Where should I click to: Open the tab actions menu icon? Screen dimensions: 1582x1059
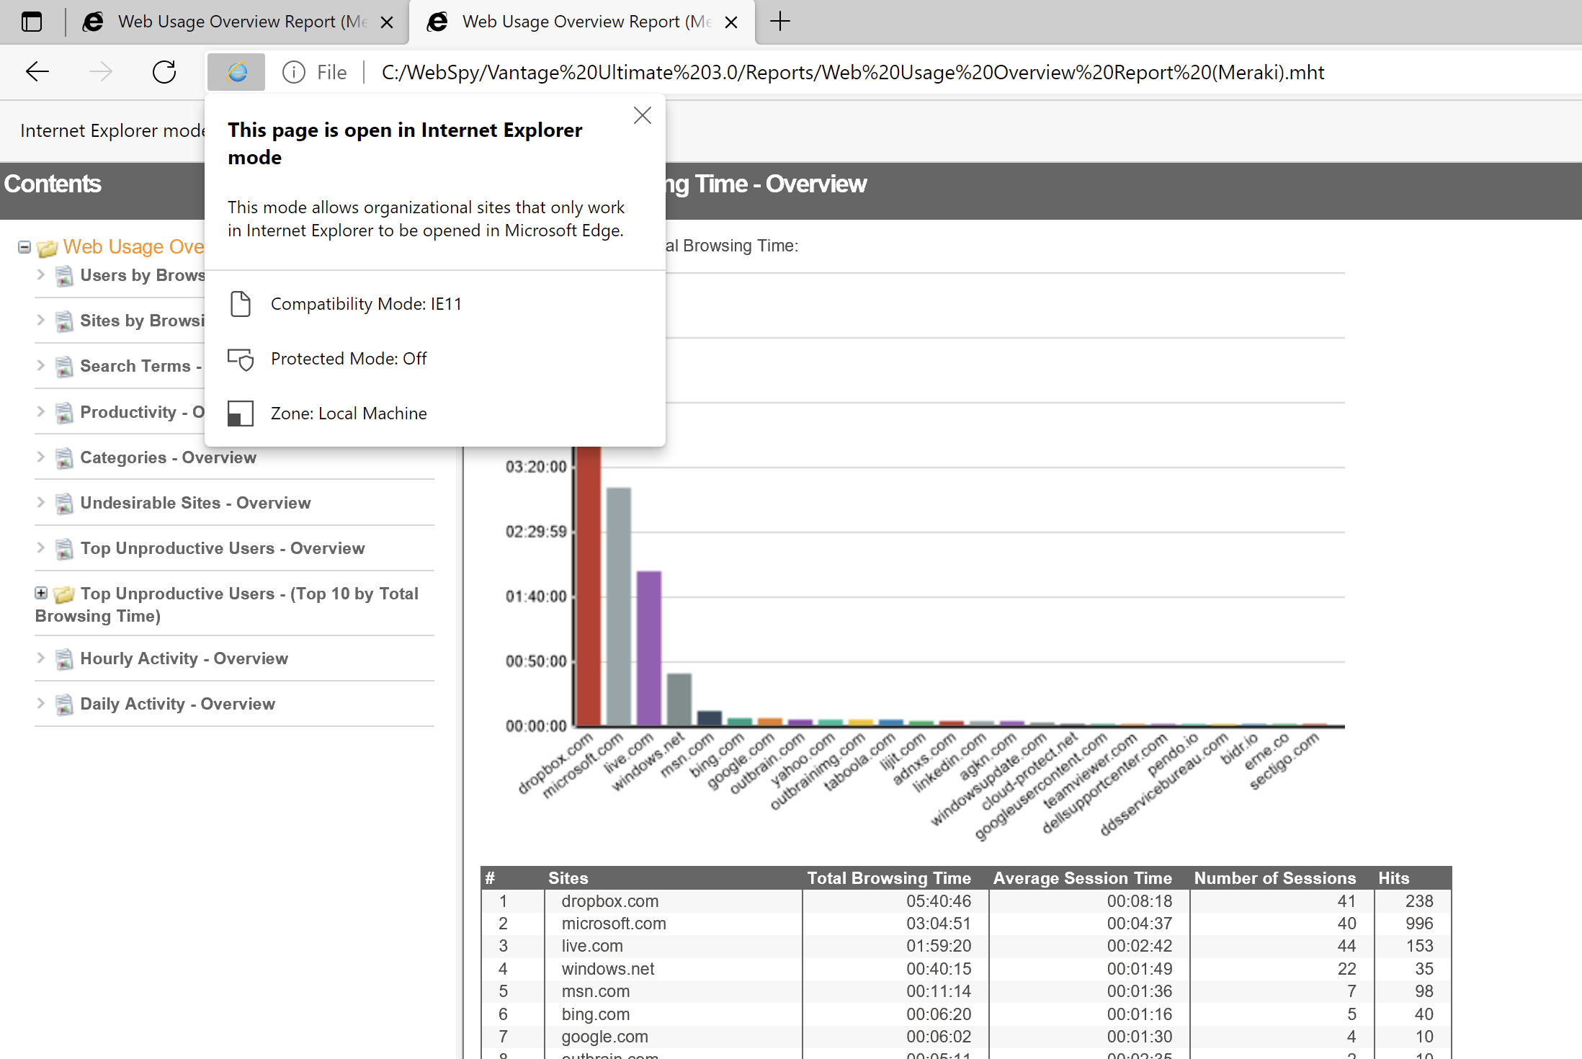[x=32, y=22]
